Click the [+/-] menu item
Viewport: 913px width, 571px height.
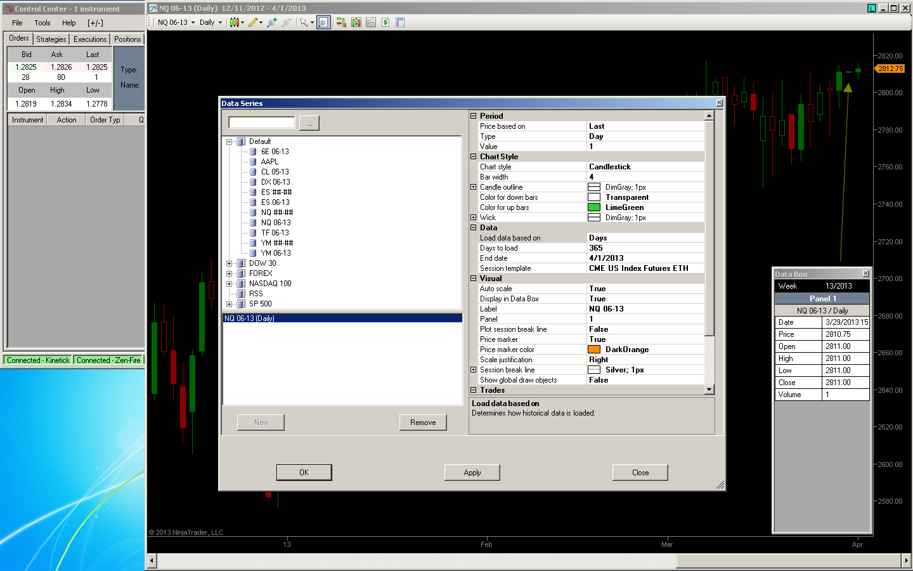tap(95, 23)
